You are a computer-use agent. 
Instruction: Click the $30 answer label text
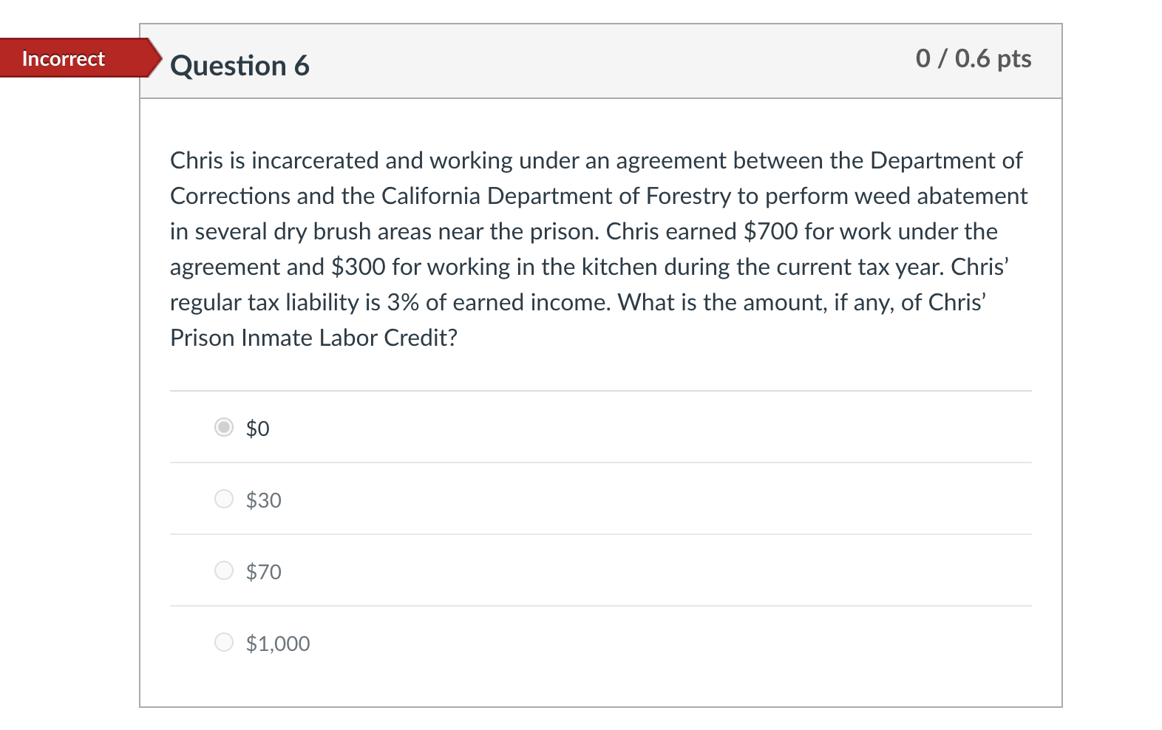point(263,500)
